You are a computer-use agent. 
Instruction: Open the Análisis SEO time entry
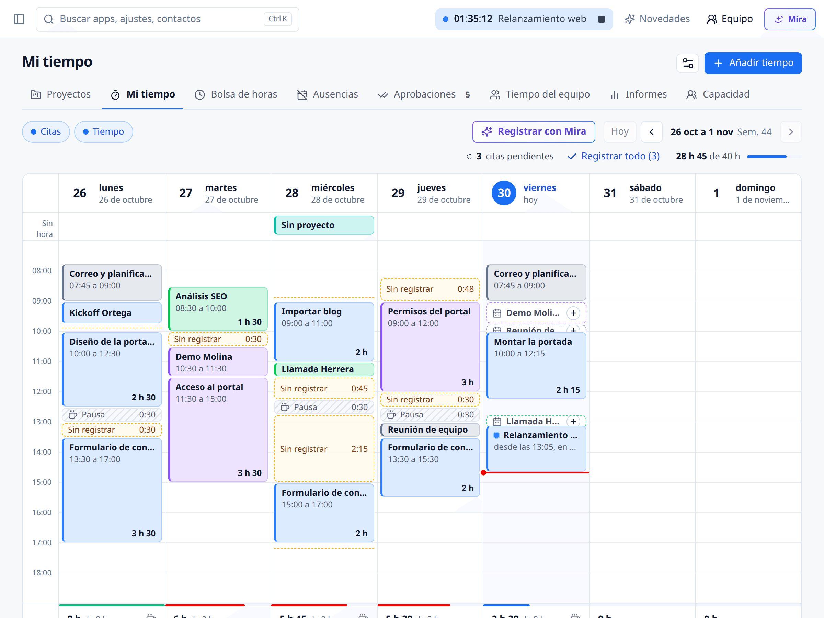coord(218,309)
